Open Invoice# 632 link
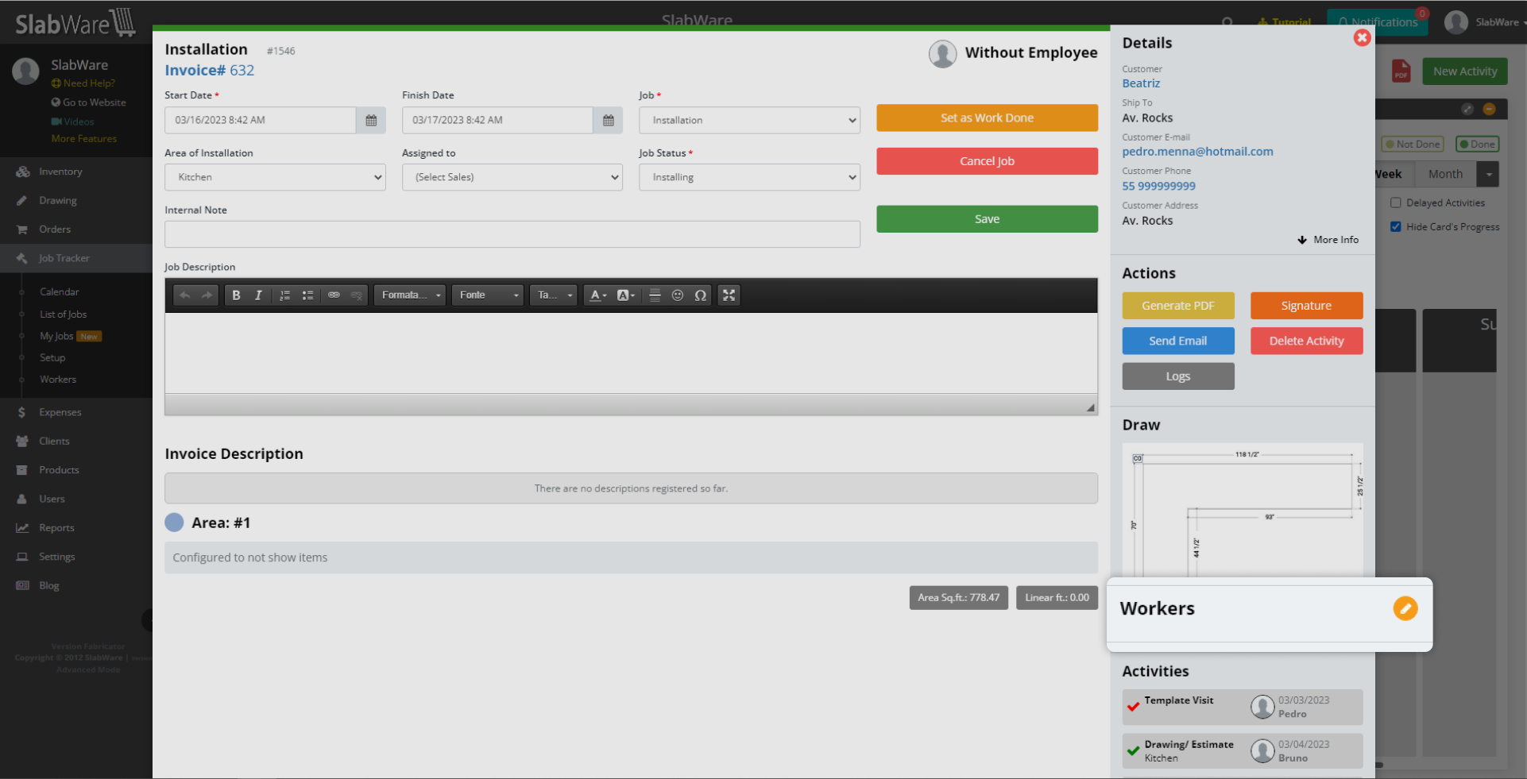Viewport: 1527px width, 779px height. point(210,70)
